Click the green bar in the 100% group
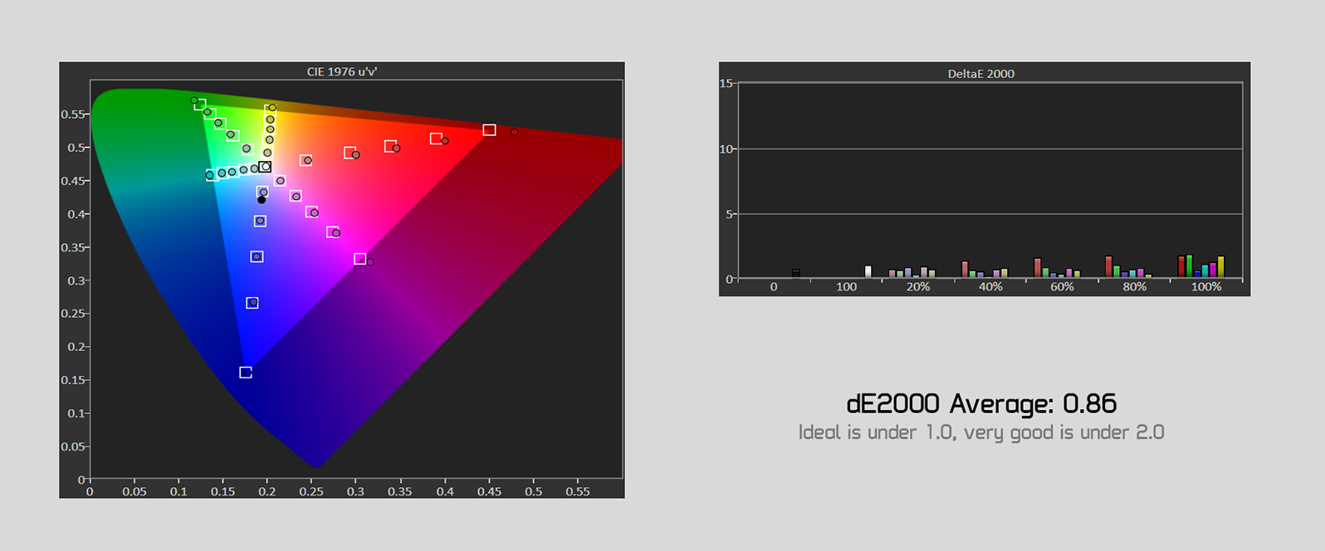This screenshot has height=551, width=1325. tap(1190, 266)
